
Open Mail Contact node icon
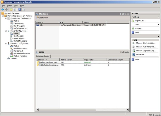coord(12,51)
